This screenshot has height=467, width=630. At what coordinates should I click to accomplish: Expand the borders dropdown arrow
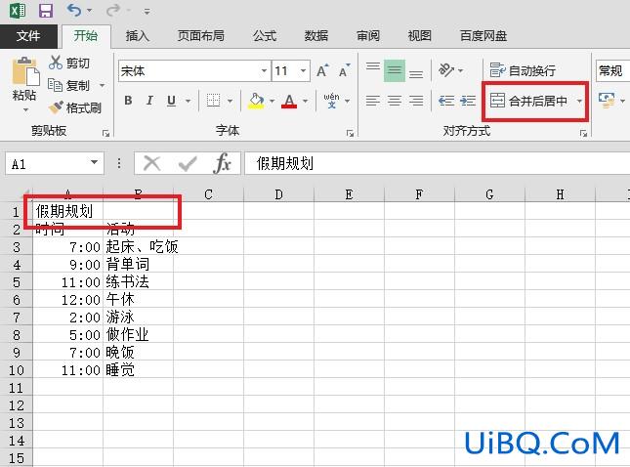(230, 101)
